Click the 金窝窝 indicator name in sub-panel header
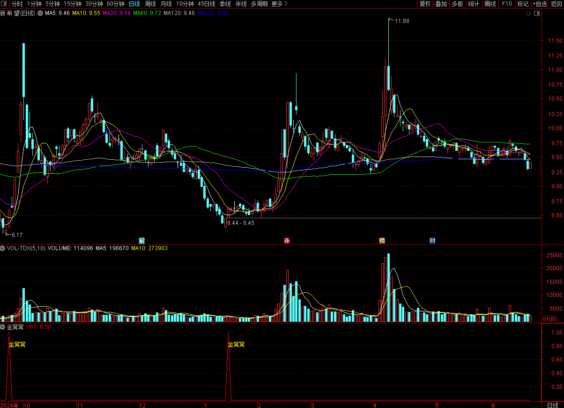The image size is (564, 408). coord(15,326)
